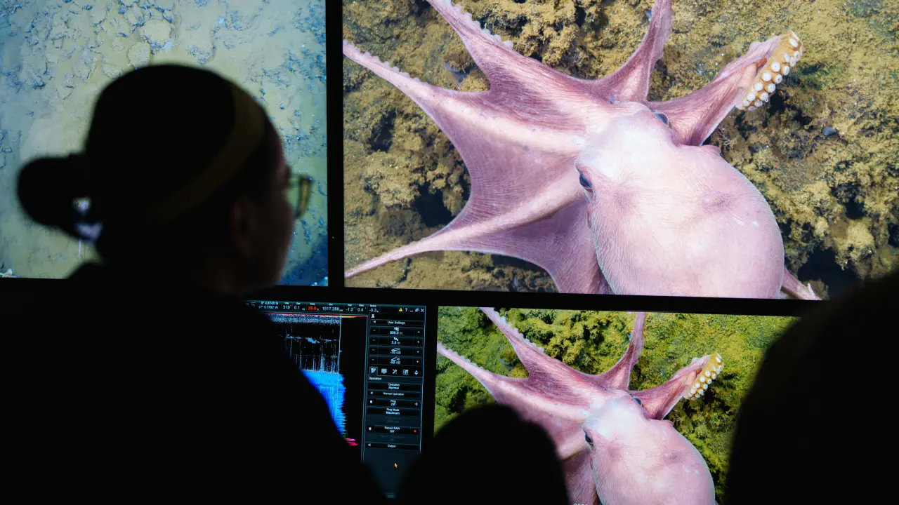Open help via the question mark icon
Screen dimensions: 899x505
407,309
